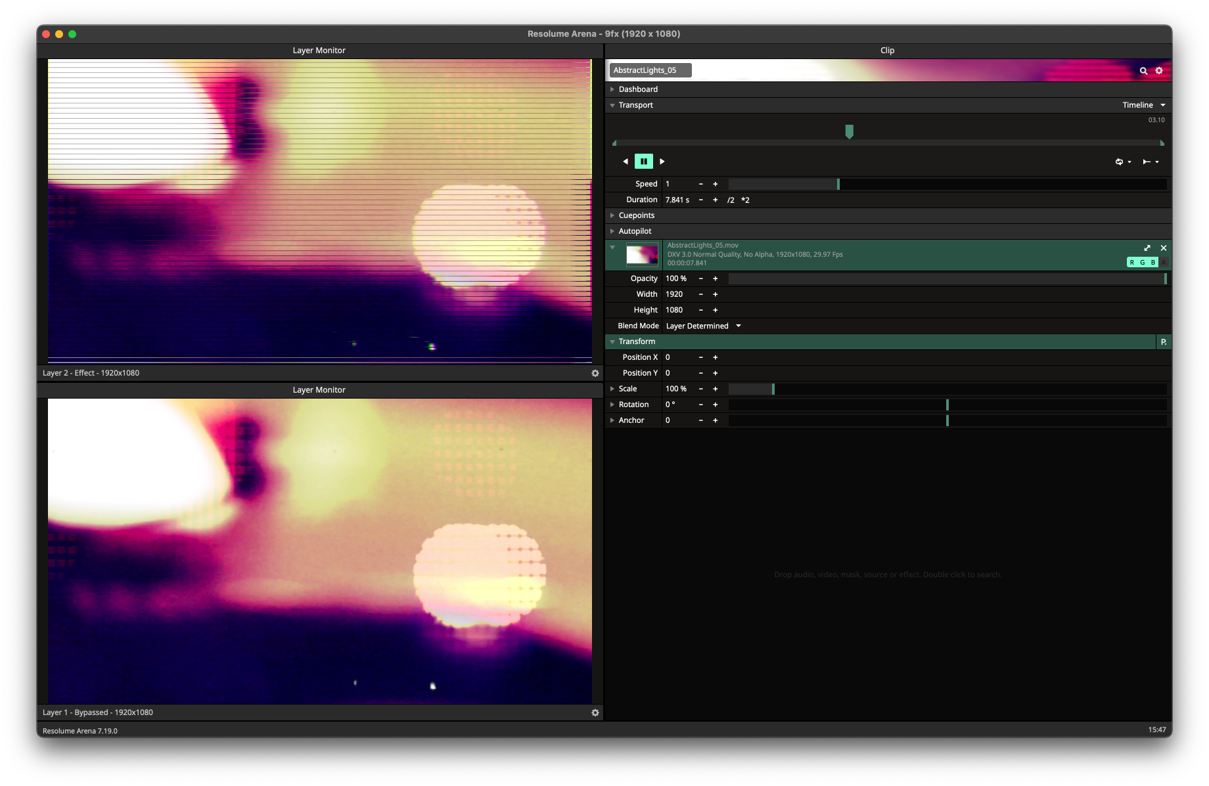This screenshot has width=1209, height=786.
Task: Open the Blend Mode dropdown
Action: [x=703, y=326]
